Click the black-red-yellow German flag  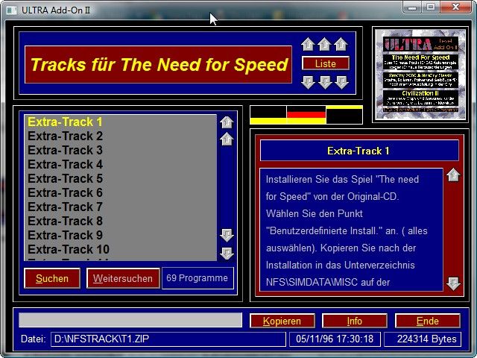pos(306,115)
